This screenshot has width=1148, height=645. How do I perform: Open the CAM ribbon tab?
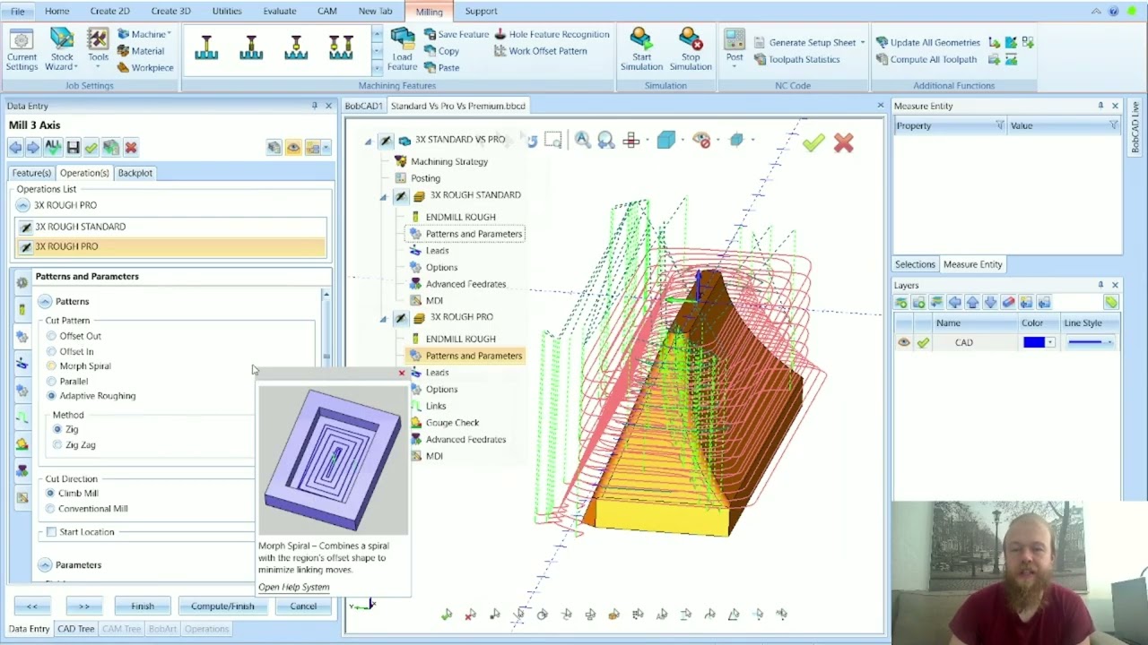[326, 11]
